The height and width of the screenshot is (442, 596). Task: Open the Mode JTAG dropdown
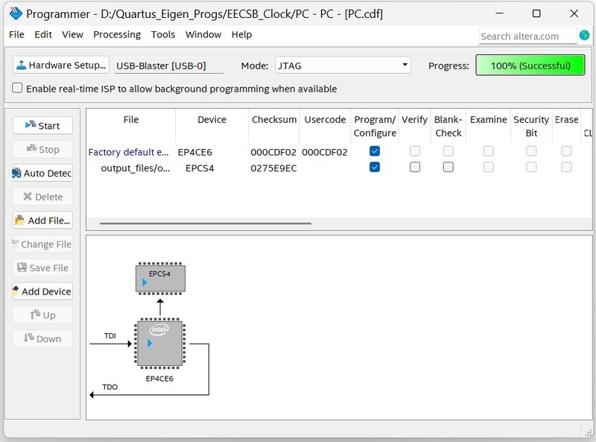pos(343,66)
